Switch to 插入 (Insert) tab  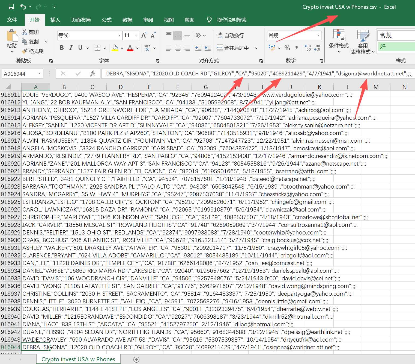click(x=55, y=20)
